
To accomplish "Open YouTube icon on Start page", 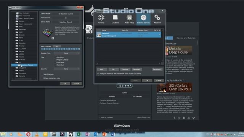I will (x=189, y=118).
